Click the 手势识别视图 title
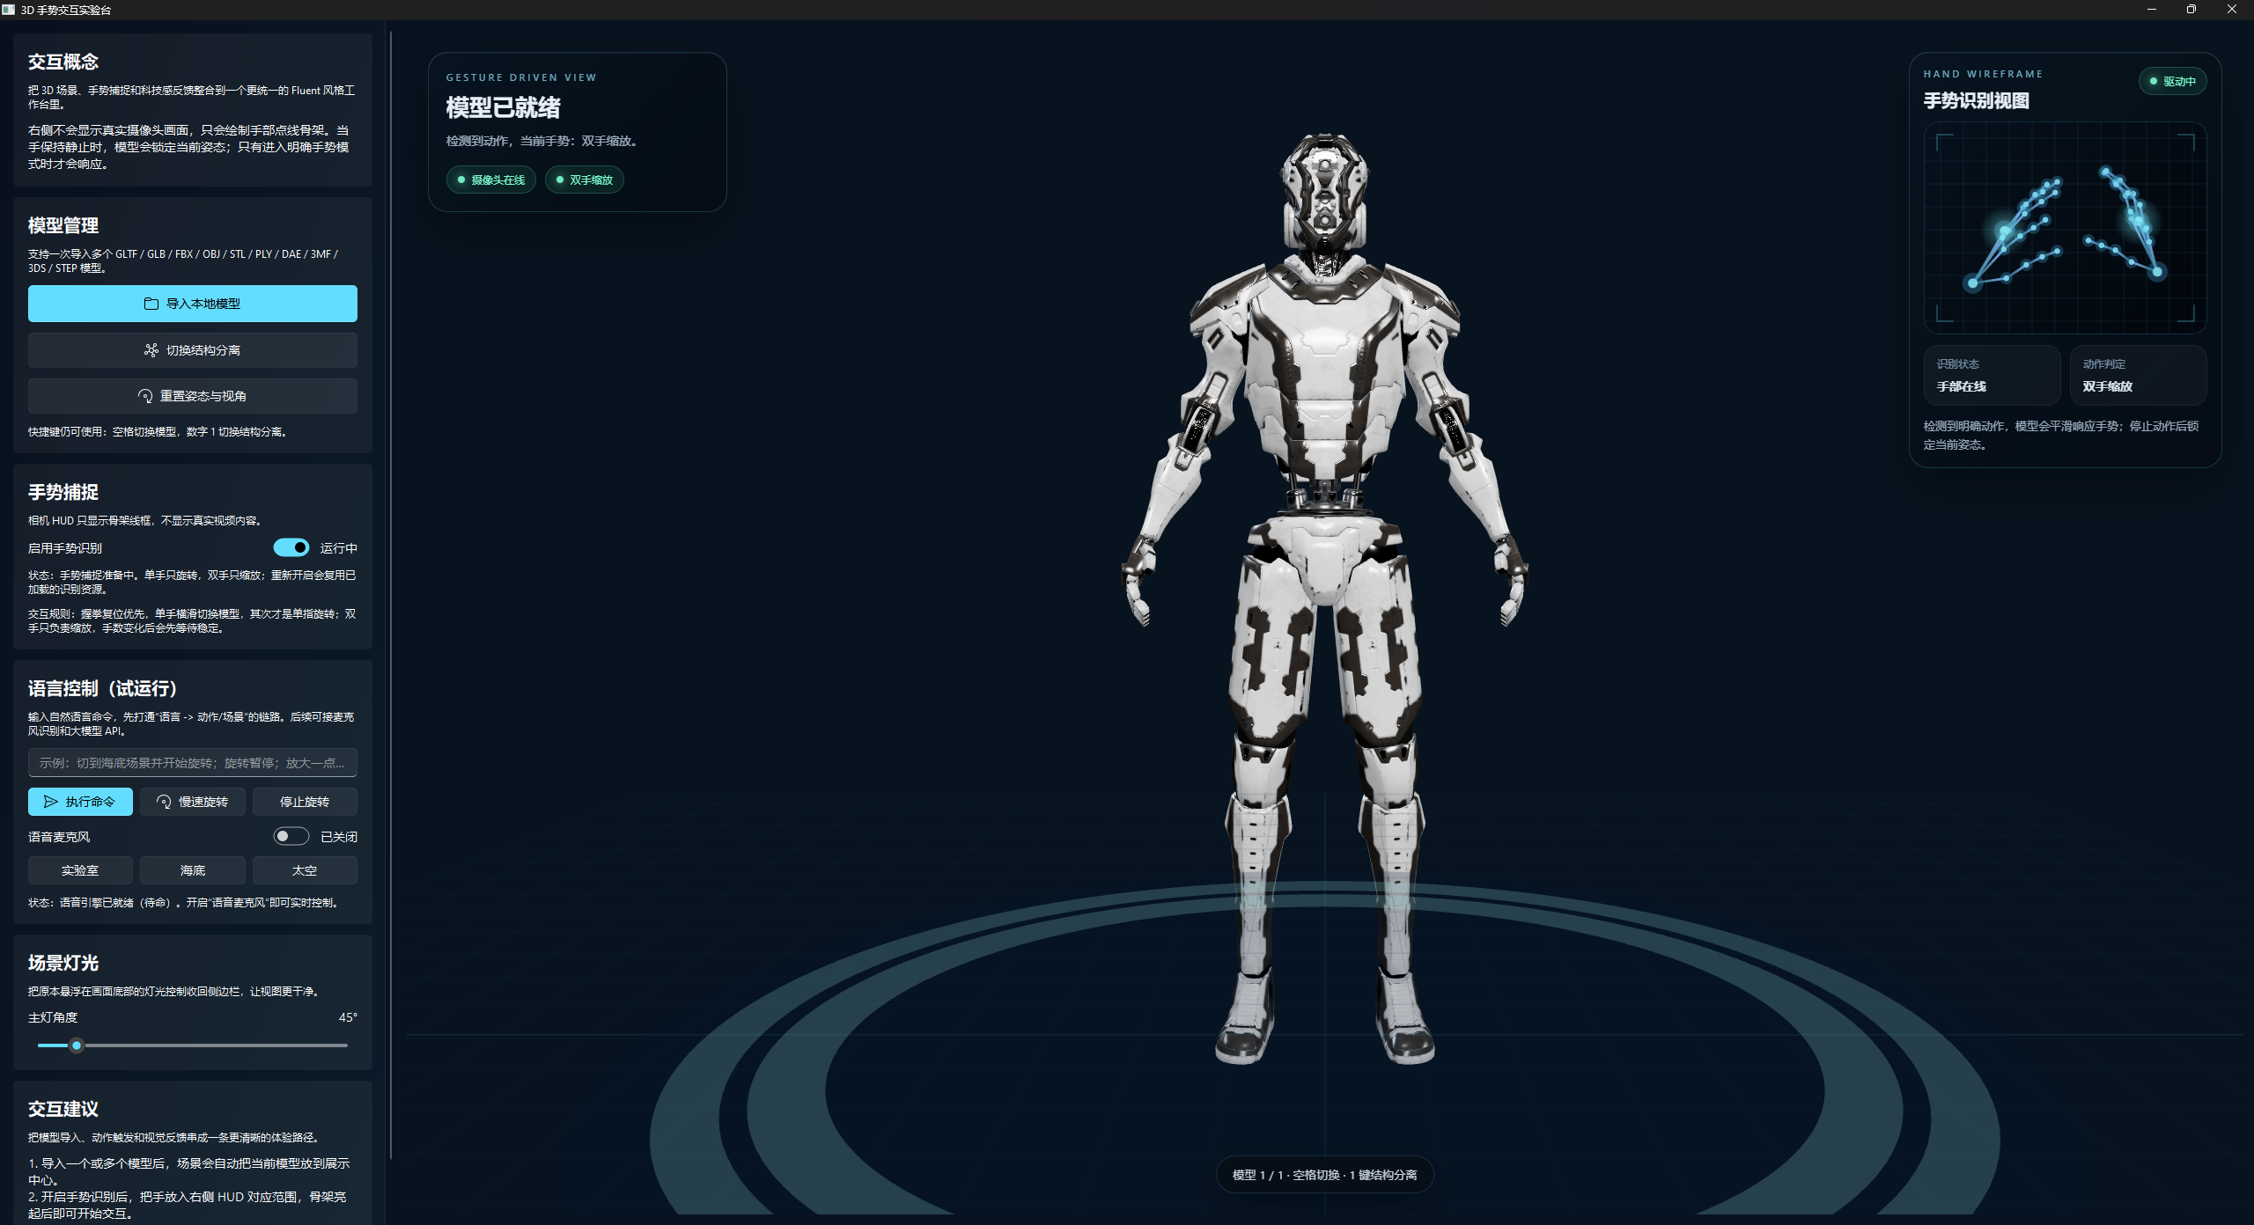Viewport: 2254px width, 1225px height. (x=1977, y=101)
